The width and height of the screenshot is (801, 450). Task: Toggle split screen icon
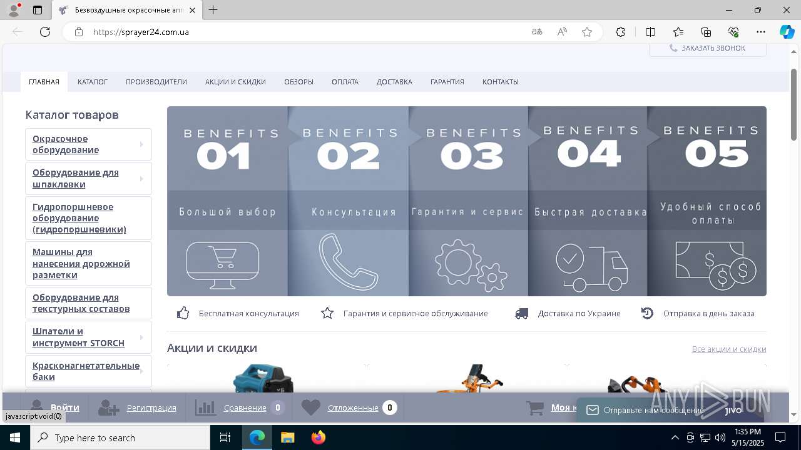coord(650,32)
